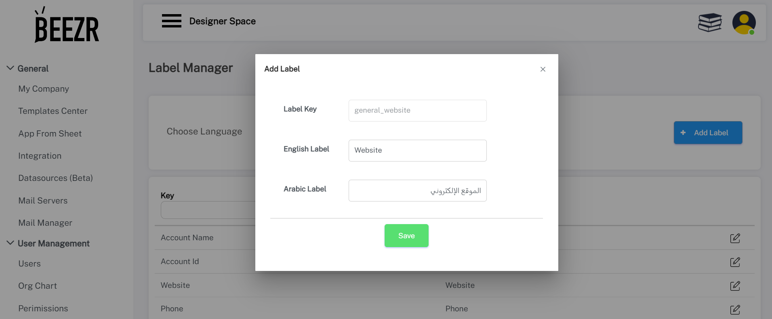The image size is (772, 319).
Task: Click into the English Label field
Action: [417, 151]
